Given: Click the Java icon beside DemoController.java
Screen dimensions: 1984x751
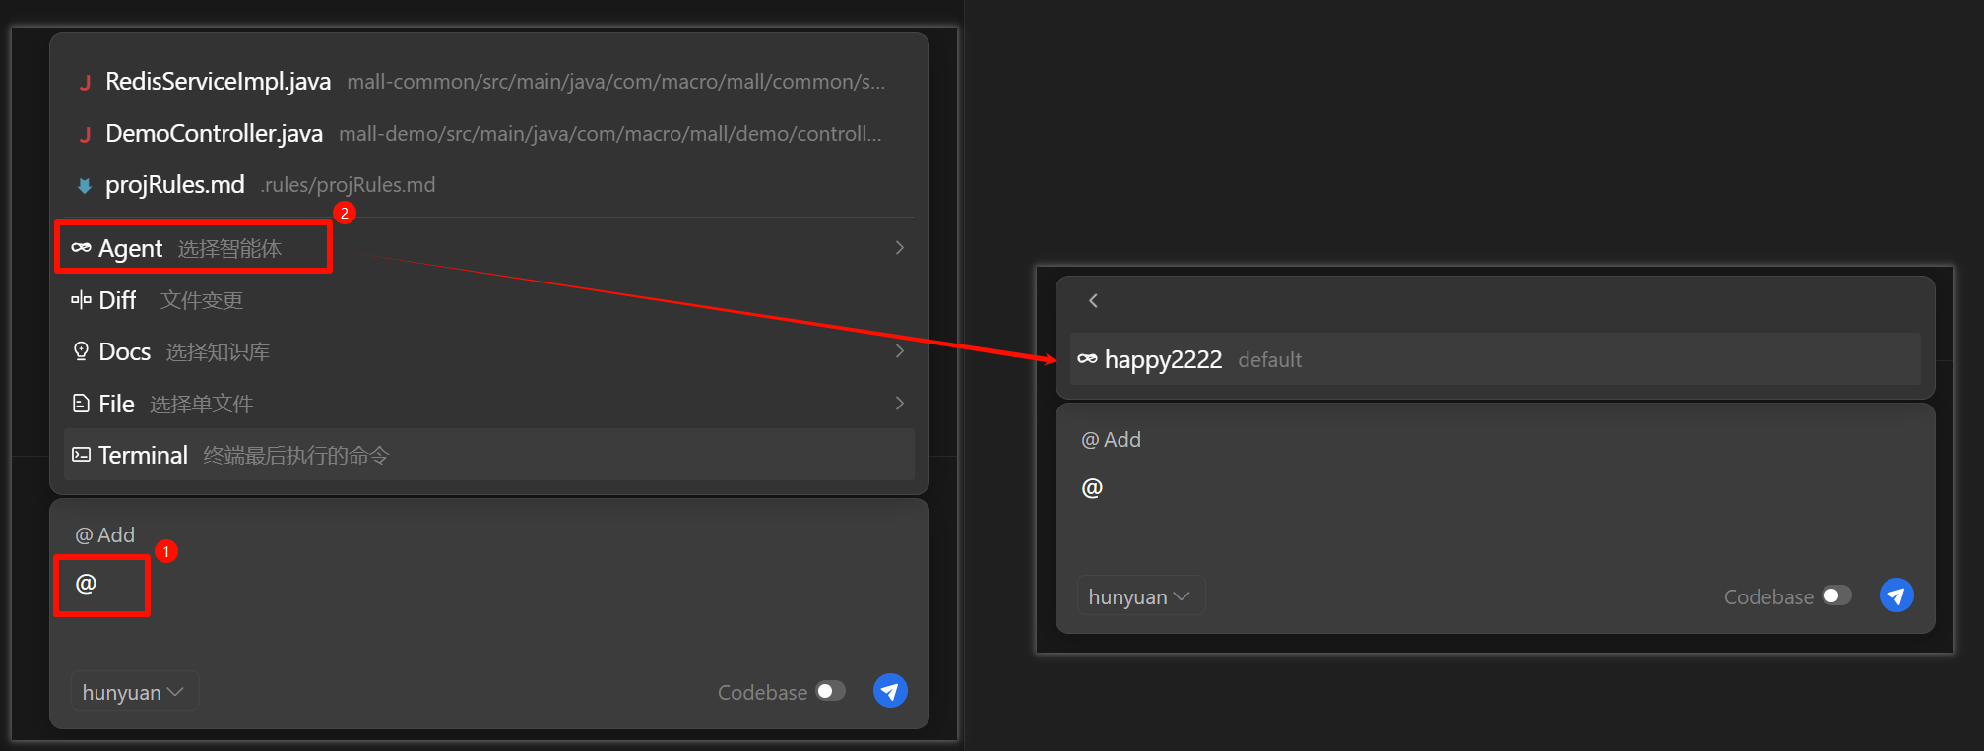Looking at the screenshot, I should 86,135.
